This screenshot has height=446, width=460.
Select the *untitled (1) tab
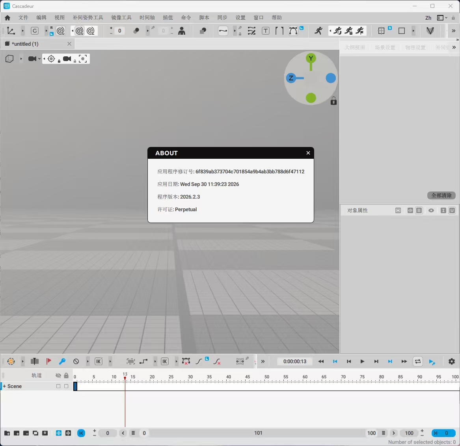pyautogui.click(x=37, y=44)
